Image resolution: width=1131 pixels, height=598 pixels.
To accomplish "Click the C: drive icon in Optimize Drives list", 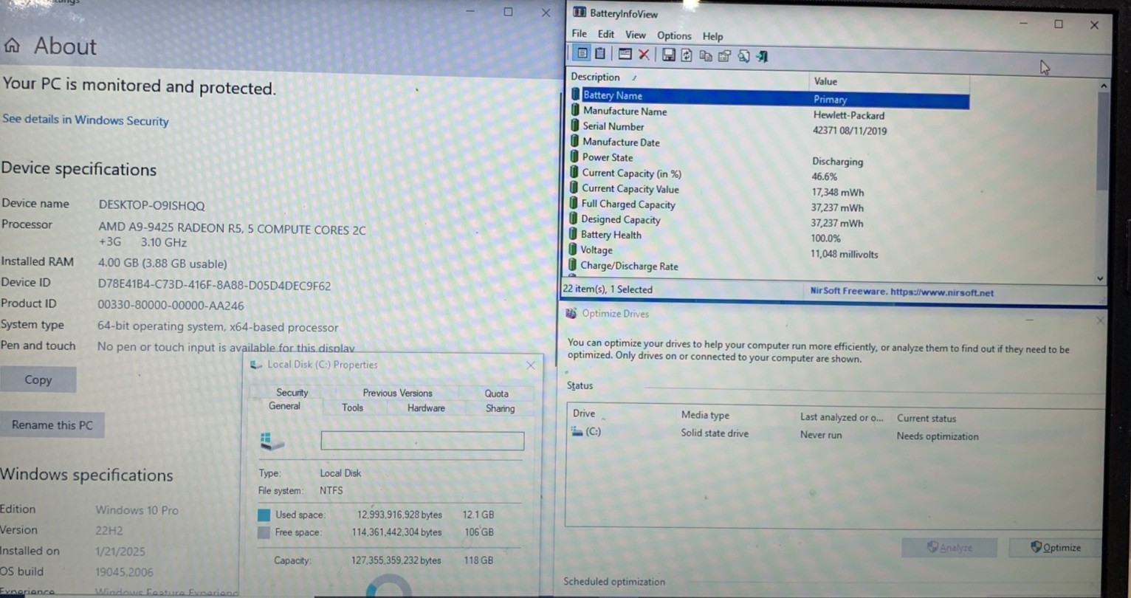I will pyautogui.click(x=577, y=432).
